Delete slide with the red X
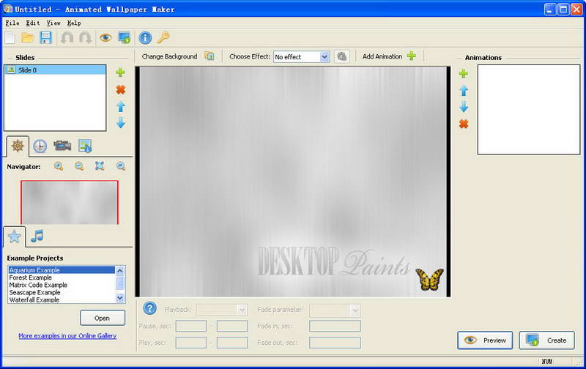This screenshot has width=586, height=369. tap(120, 89)
